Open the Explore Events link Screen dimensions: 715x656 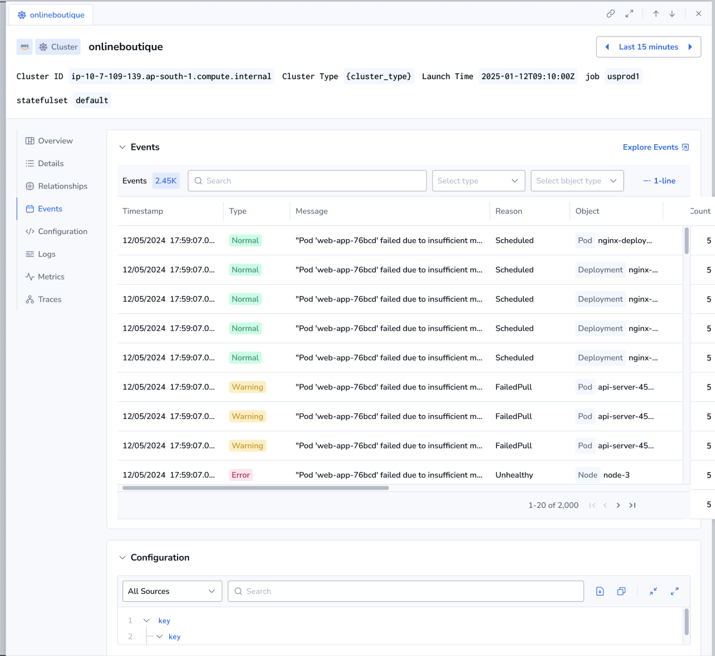click(x=656, y=147)
